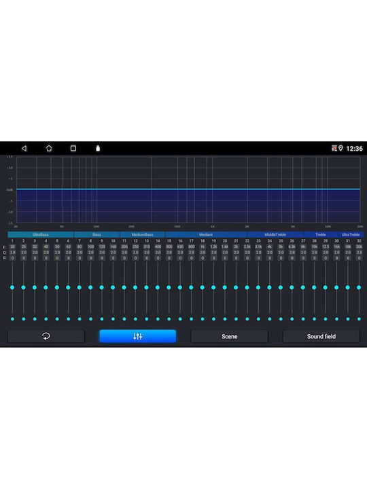
Task: Open the Sound field settings
Action: (321, 336)
